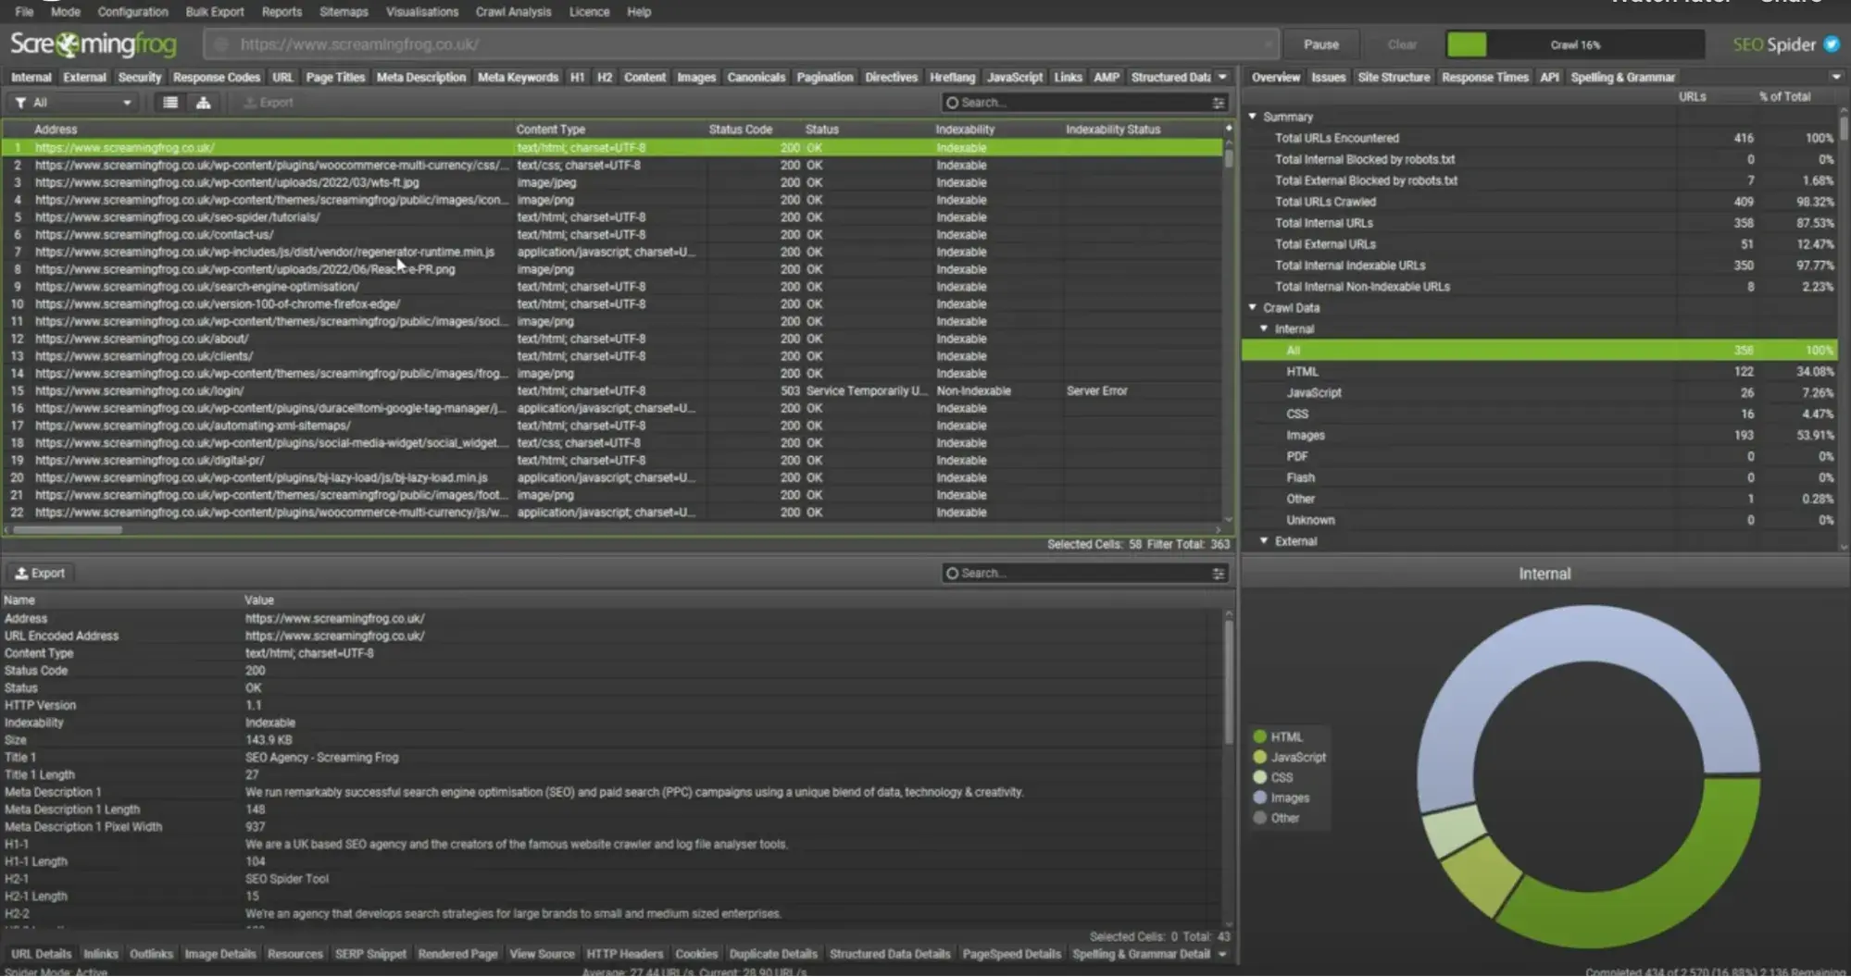The image size is (1851, 977).
Task: Show more right-panel tabs via overflow arrow
Action: coord(1835,78)
